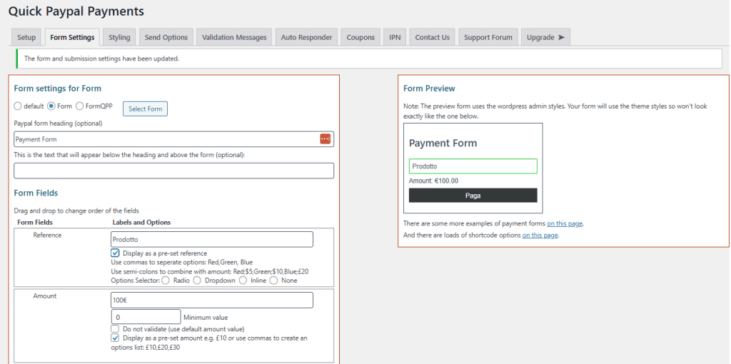Screen dimensions: 731x364
Task: Choose Inline options selector
Action: point(243,280)
